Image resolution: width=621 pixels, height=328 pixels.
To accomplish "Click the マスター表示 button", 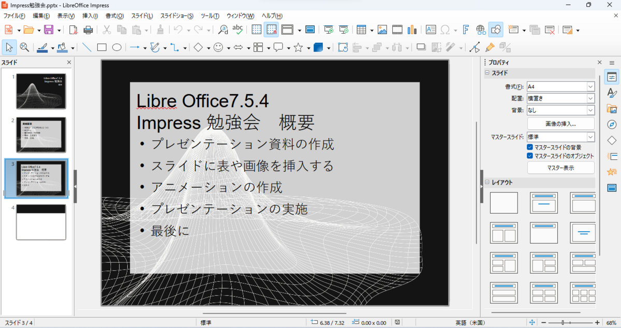I will (x=561, y=168).
